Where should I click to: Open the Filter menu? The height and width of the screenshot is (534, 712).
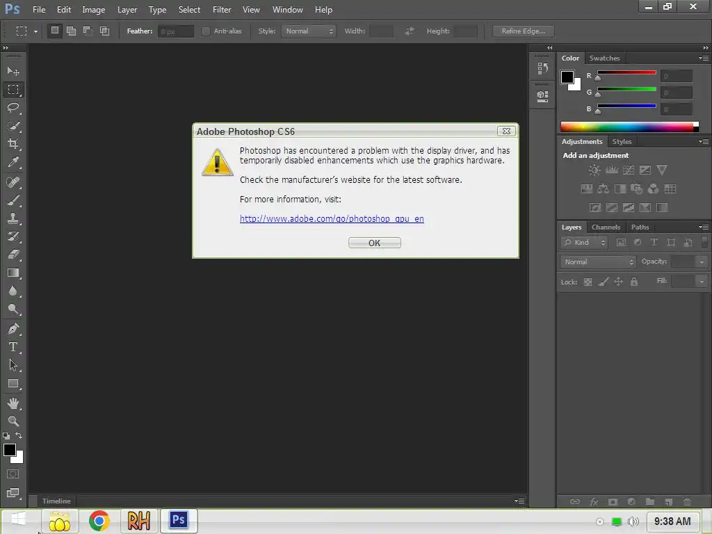pyautogui.click(x=222, y=10)
